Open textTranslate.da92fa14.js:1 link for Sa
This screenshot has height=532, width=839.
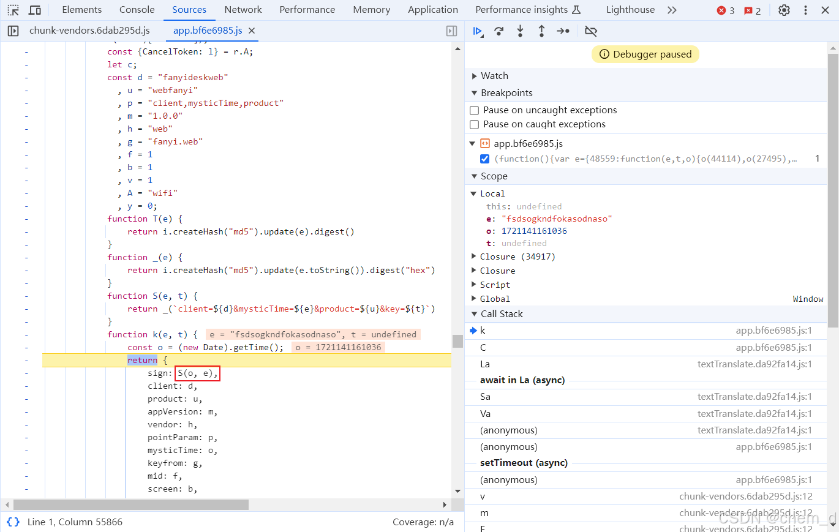pos(754,397)
